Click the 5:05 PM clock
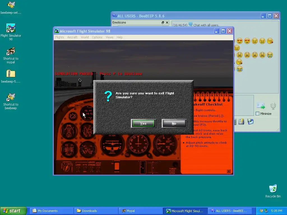This screenshot has width=287, height=215. (x=277, y=211)
